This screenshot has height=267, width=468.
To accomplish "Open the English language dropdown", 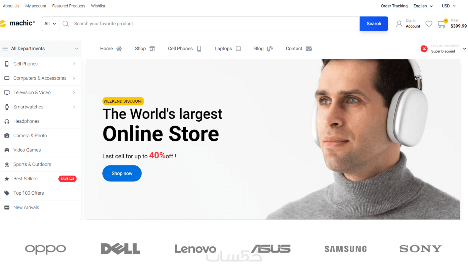I will tap(423, 6).
